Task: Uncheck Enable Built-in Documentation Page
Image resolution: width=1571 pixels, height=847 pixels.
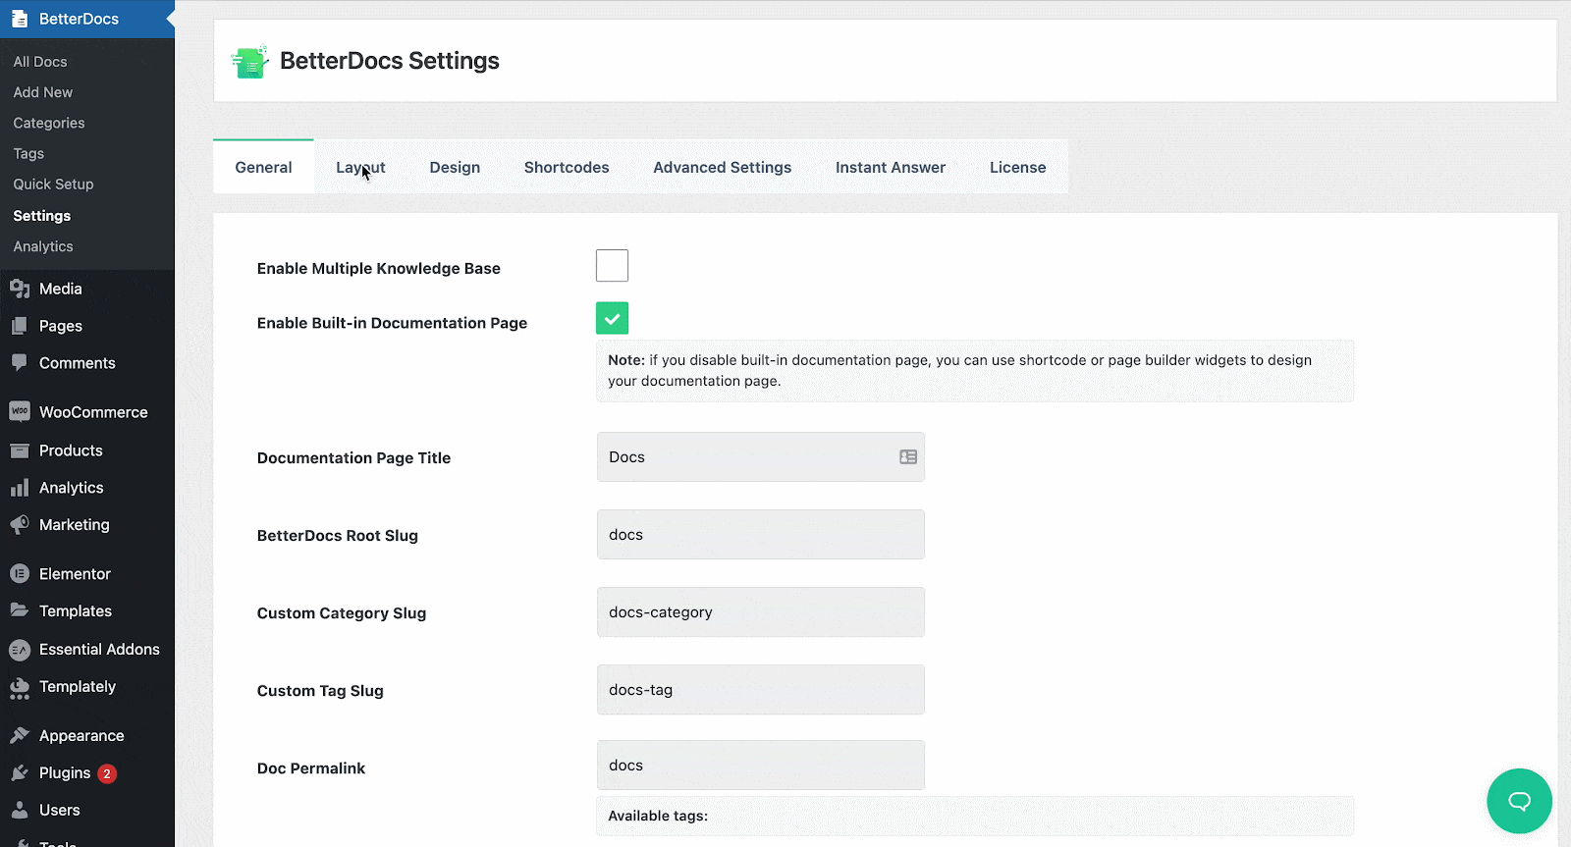Action: click(x=612, y=318)
